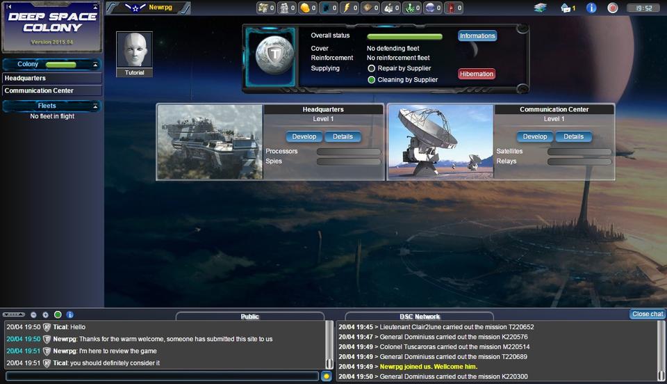
Task: Click the chat message input field
Action: click(161, 376)
